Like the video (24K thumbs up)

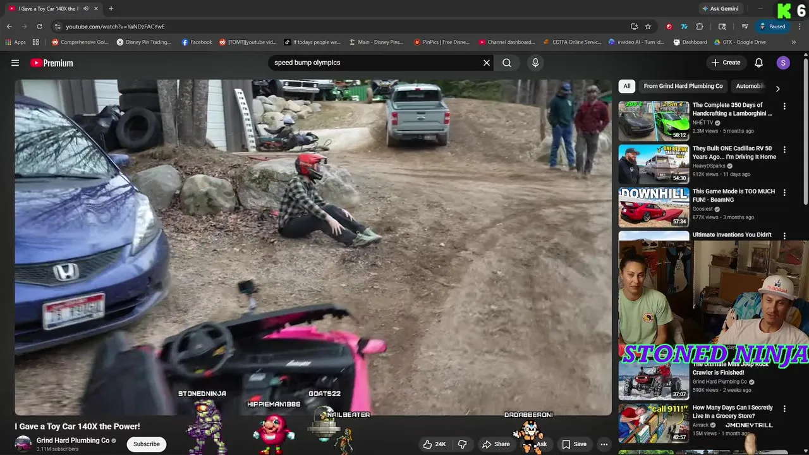click(x=434, y=444)
